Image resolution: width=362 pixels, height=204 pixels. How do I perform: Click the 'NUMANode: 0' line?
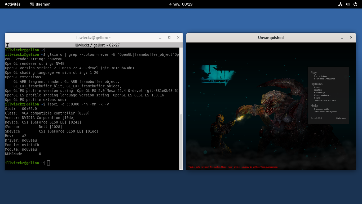(23, 154)
